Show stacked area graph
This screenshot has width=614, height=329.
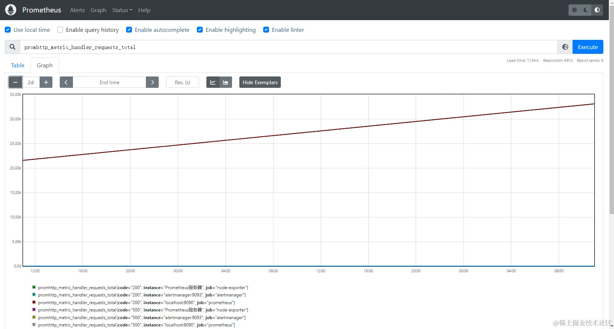(x=226, y=82)
